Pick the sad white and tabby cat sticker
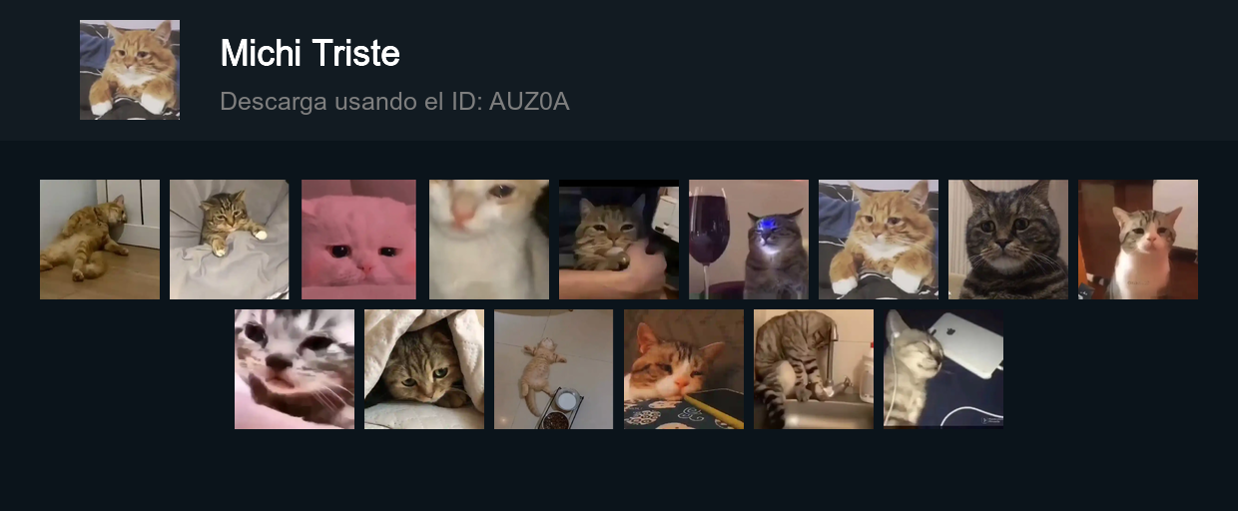 (x=1138, y=240)
